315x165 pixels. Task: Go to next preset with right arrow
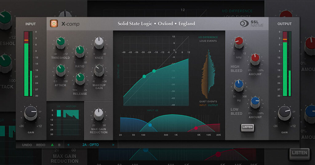click(114, 145)
